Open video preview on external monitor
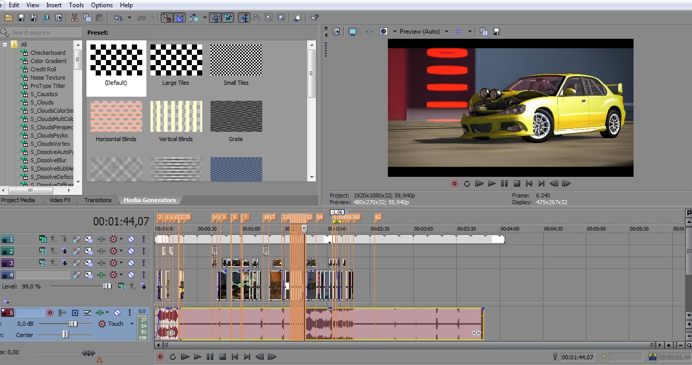 tap(353, 32)
